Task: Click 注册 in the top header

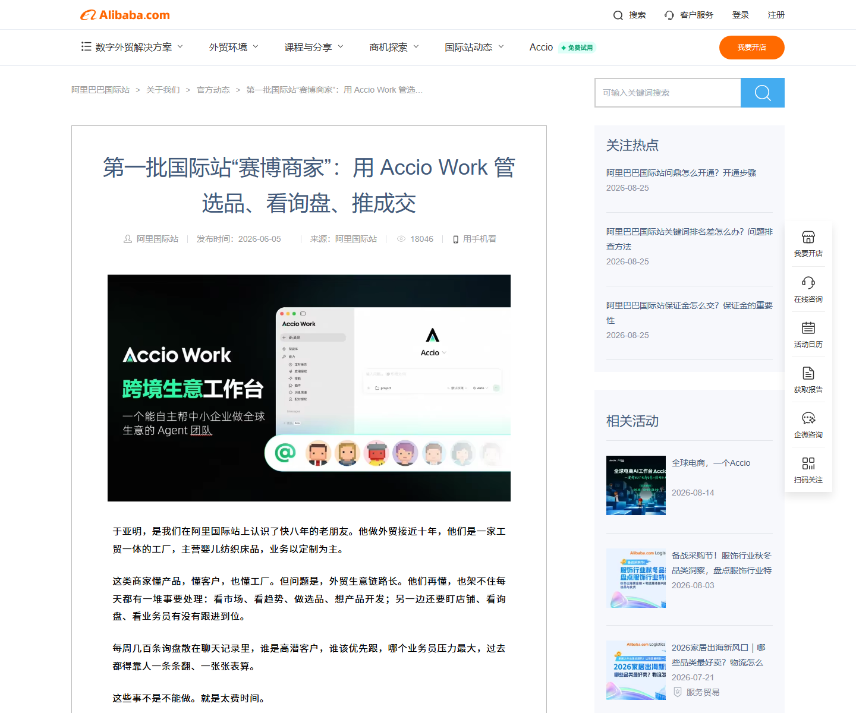Action: [x=776, y=15]
